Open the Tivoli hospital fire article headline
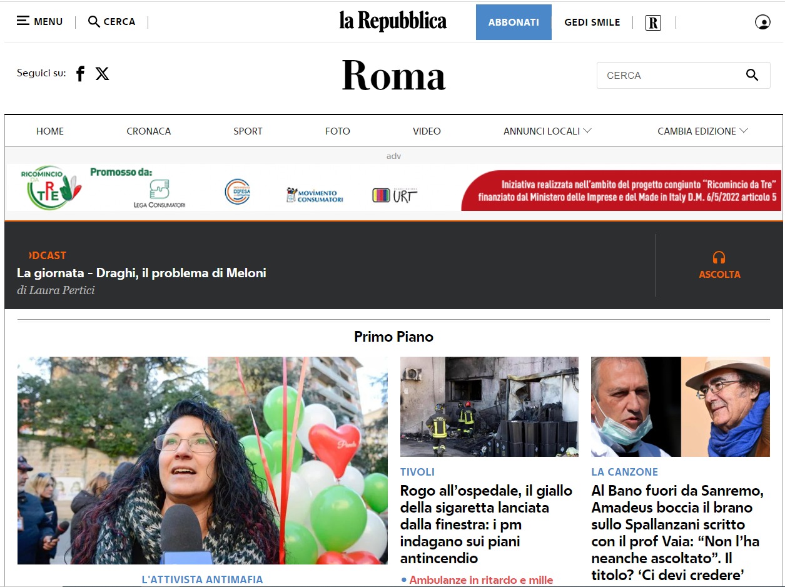Viewport: 785px width, 587px height. [486, 524]
